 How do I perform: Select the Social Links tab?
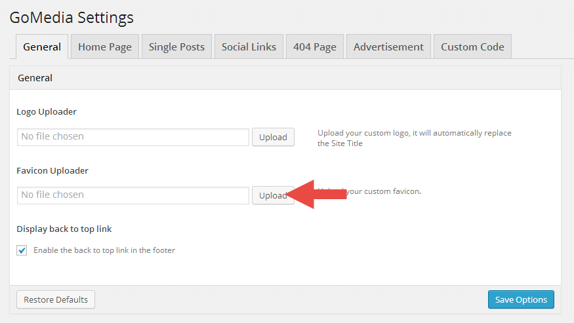(x=249, y=47)
